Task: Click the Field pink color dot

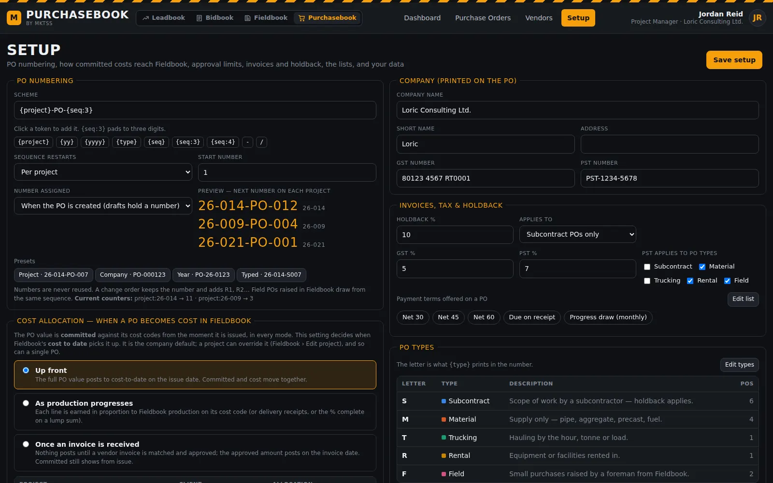Action: (444, 474)
